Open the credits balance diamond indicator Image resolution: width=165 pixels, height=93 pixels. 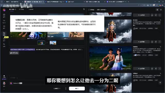pos(4,77)
